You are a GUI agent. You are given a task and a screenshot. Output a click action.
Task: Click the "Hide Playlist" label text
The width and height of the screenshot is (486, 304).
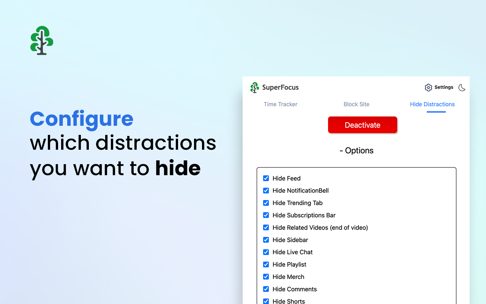[289, 264]
